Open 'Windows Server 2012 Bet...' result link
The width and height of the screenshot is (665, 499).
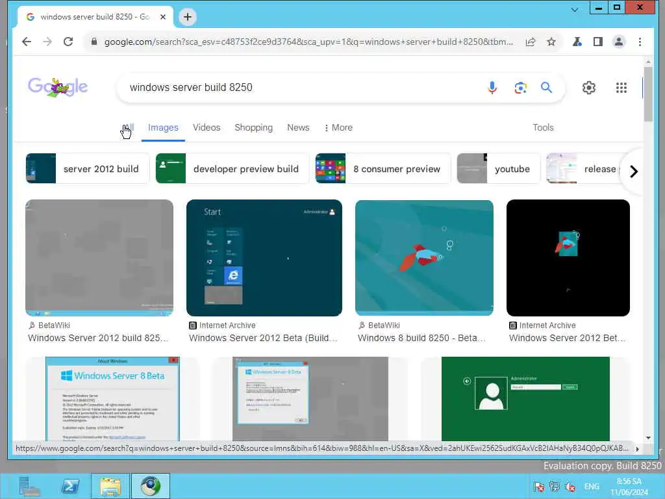tap(567, 338)
